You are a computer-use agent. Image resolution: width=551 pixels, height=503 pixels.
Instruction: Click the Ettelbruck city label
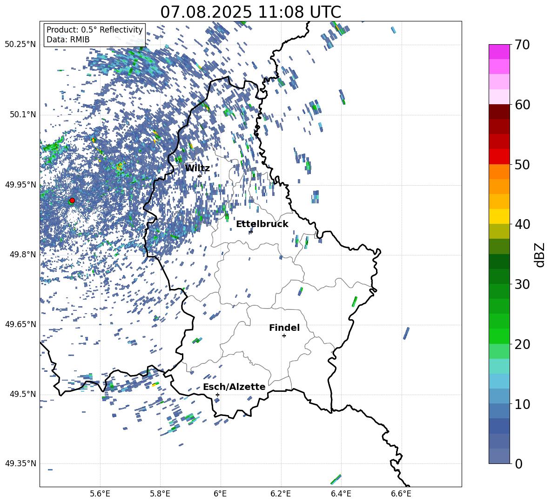(262, 224)
